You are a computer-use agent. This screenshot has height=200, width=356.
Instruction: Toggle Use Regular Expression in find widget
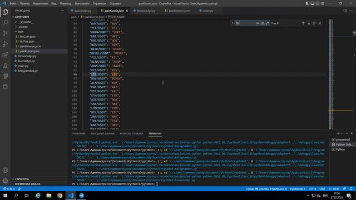[x=267, y=23]
